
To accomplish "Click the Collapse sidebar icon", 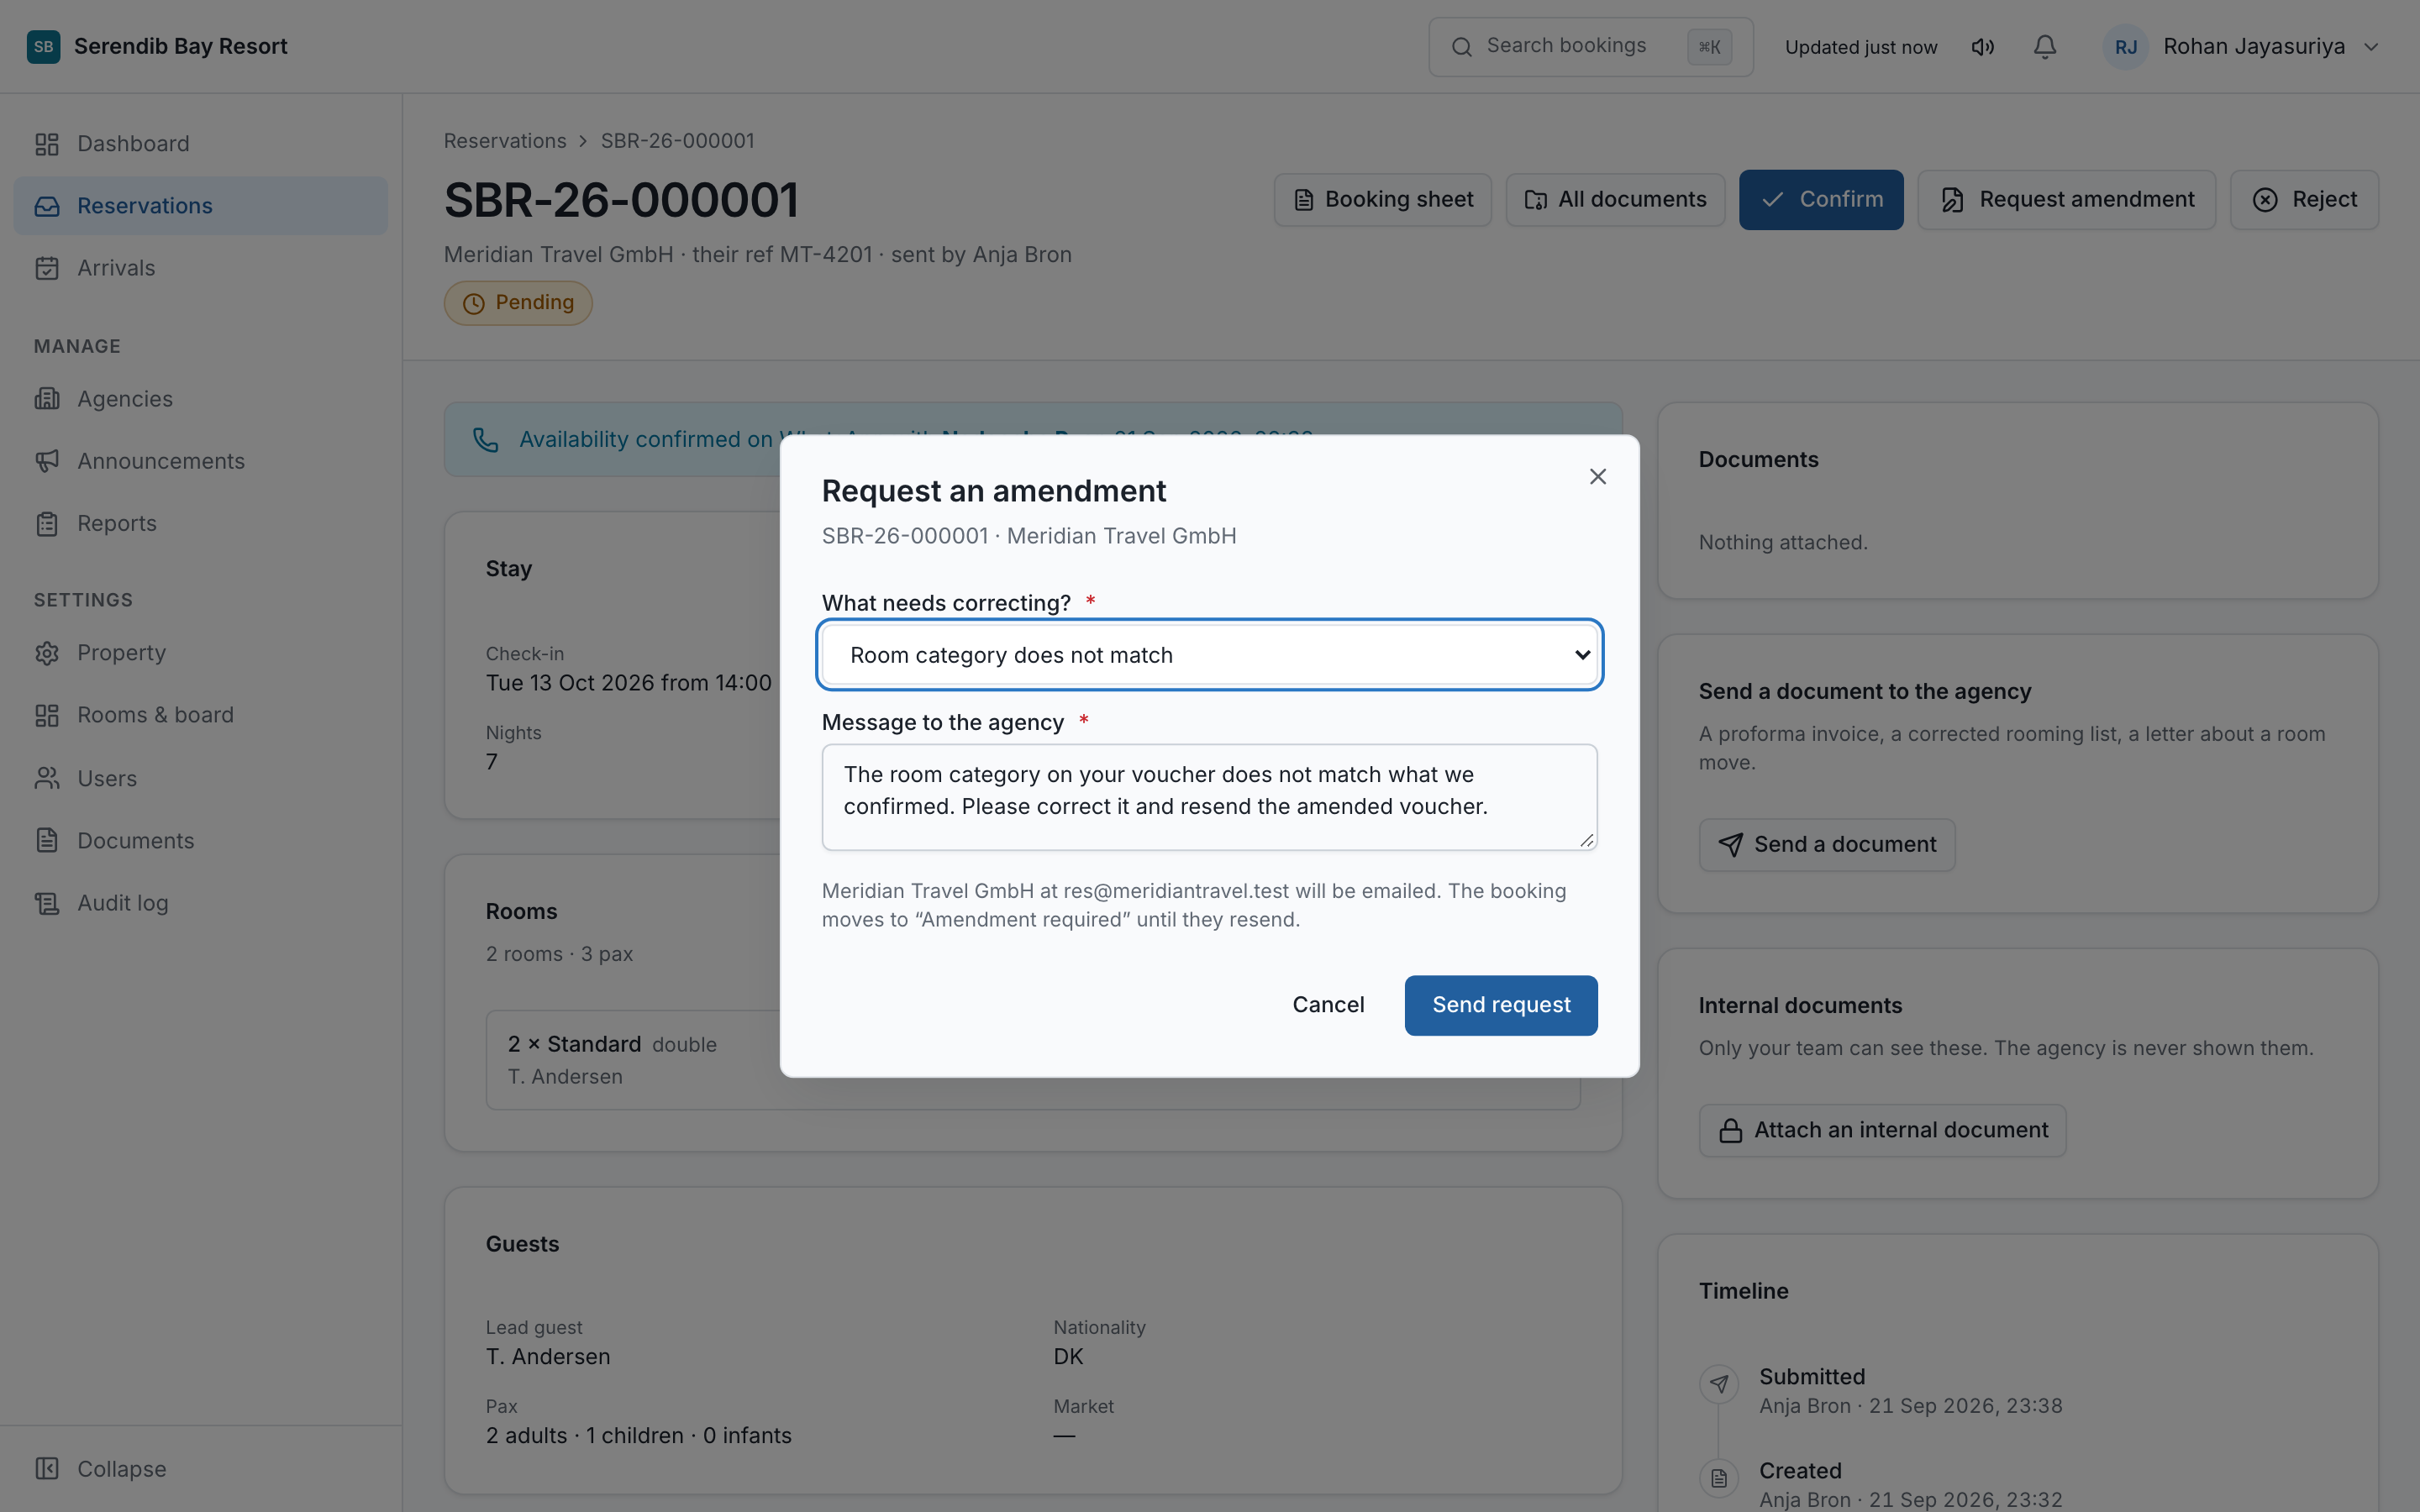I will [x=47, y=1468].
